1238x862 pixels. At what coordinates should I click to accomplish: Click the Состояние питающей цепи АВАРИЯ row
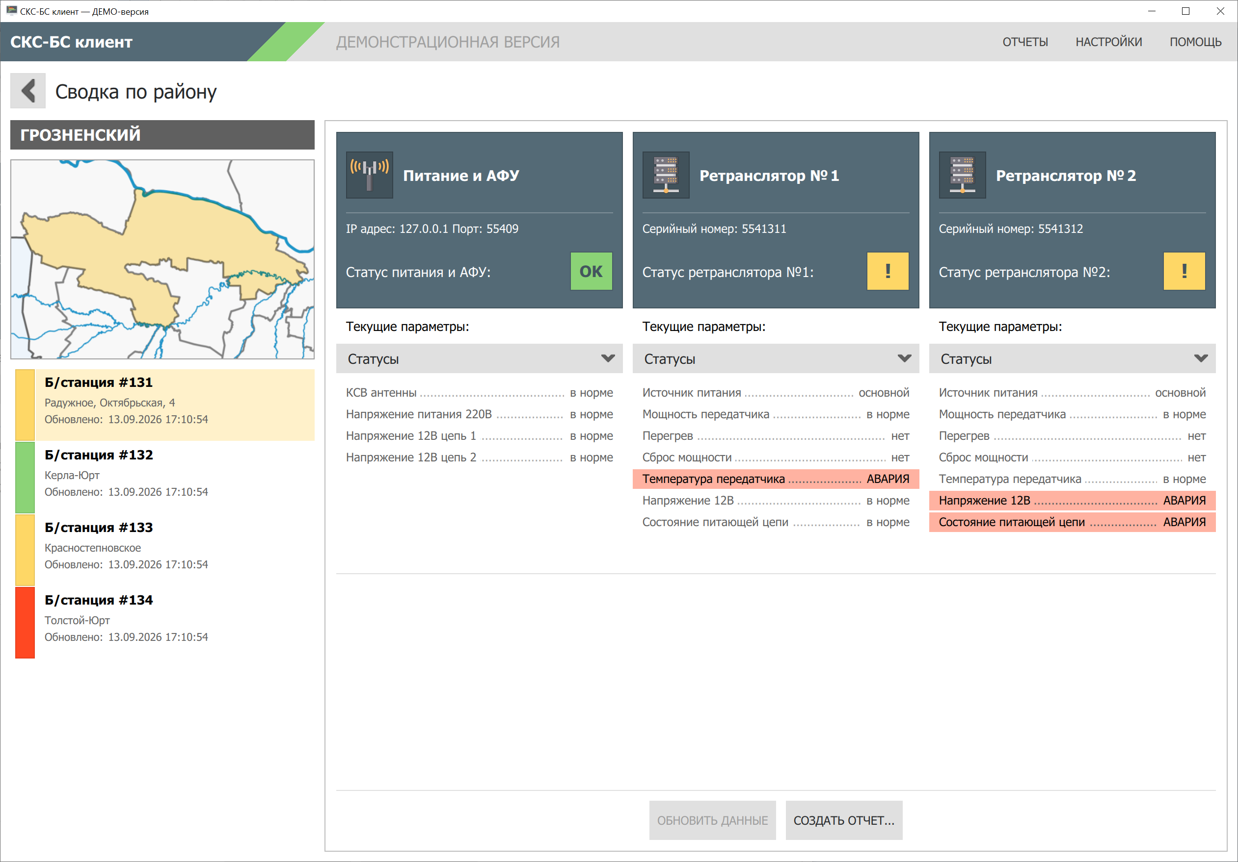pos(1073,522)
